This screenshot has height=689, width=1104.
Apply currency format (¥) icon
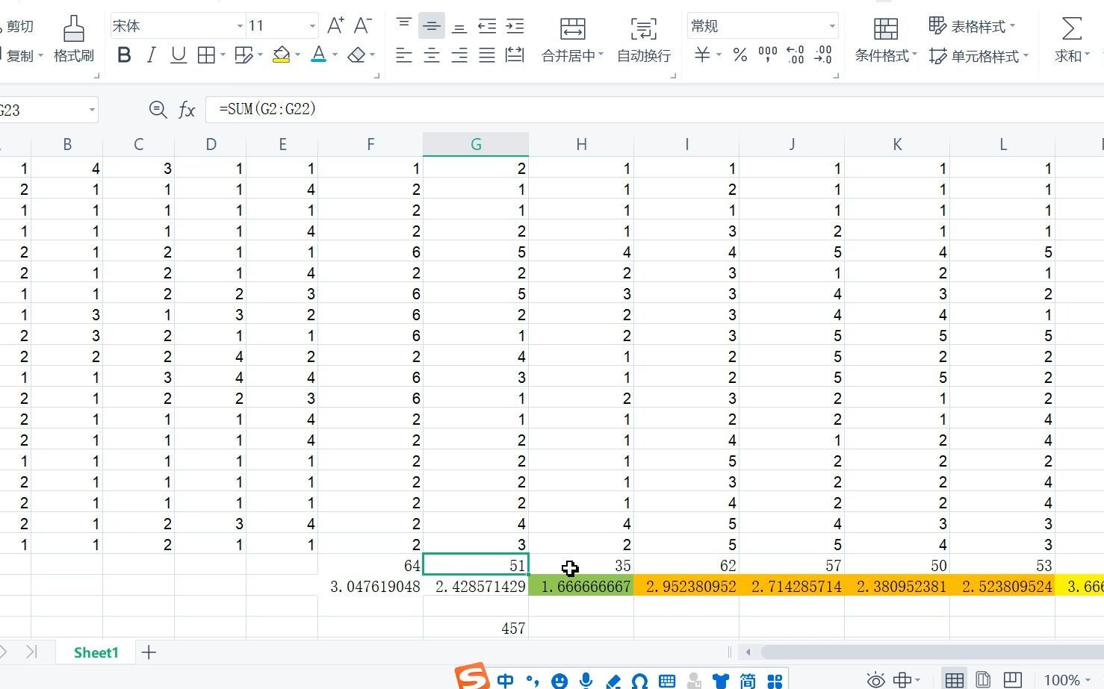[702, 55]
